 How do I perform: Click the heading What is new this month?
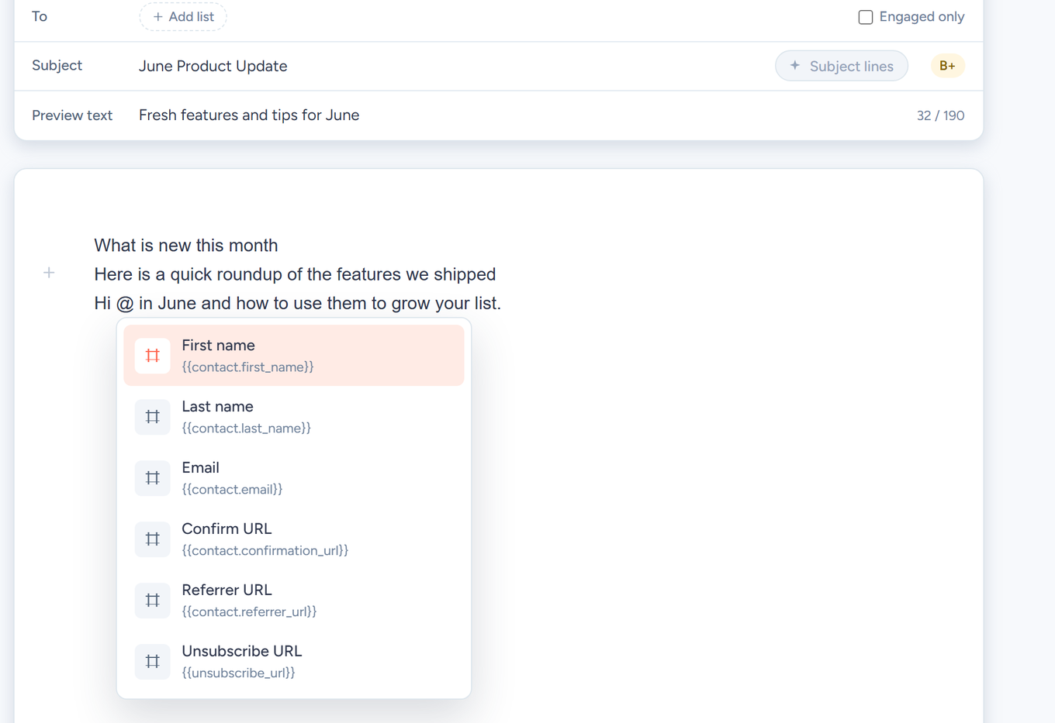coord(186,246)
